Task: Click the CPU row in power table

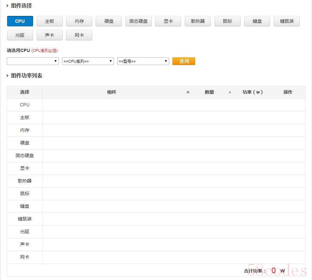Action: point(25,105)
